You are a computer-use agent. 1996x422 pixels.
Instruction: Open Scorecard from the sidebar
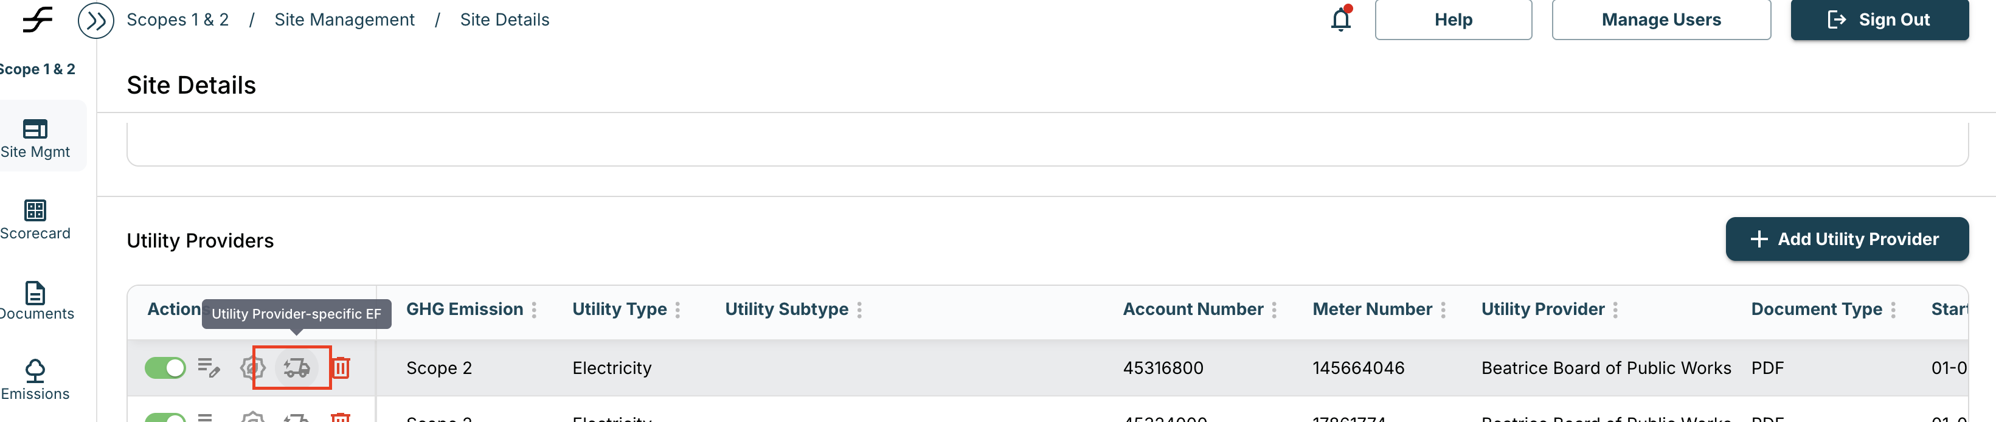pos(35,219)
